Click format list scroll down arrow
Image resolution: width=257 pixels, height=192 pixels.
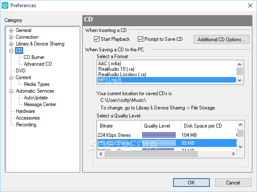pos(239,80)
